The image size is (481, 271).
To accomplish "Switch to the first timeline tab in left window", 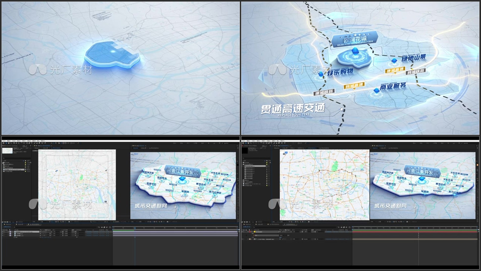I will pyautogui.click(x=8, y=224).
